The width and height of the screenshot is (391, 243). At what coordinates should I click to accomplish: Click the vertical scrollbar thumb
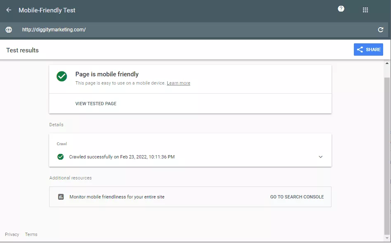point(387,156)
